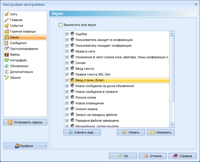This screenshot has height=162, width=200.
Task: Click the speaker icon beside Сигнал
Action: [x=72, y=63]
